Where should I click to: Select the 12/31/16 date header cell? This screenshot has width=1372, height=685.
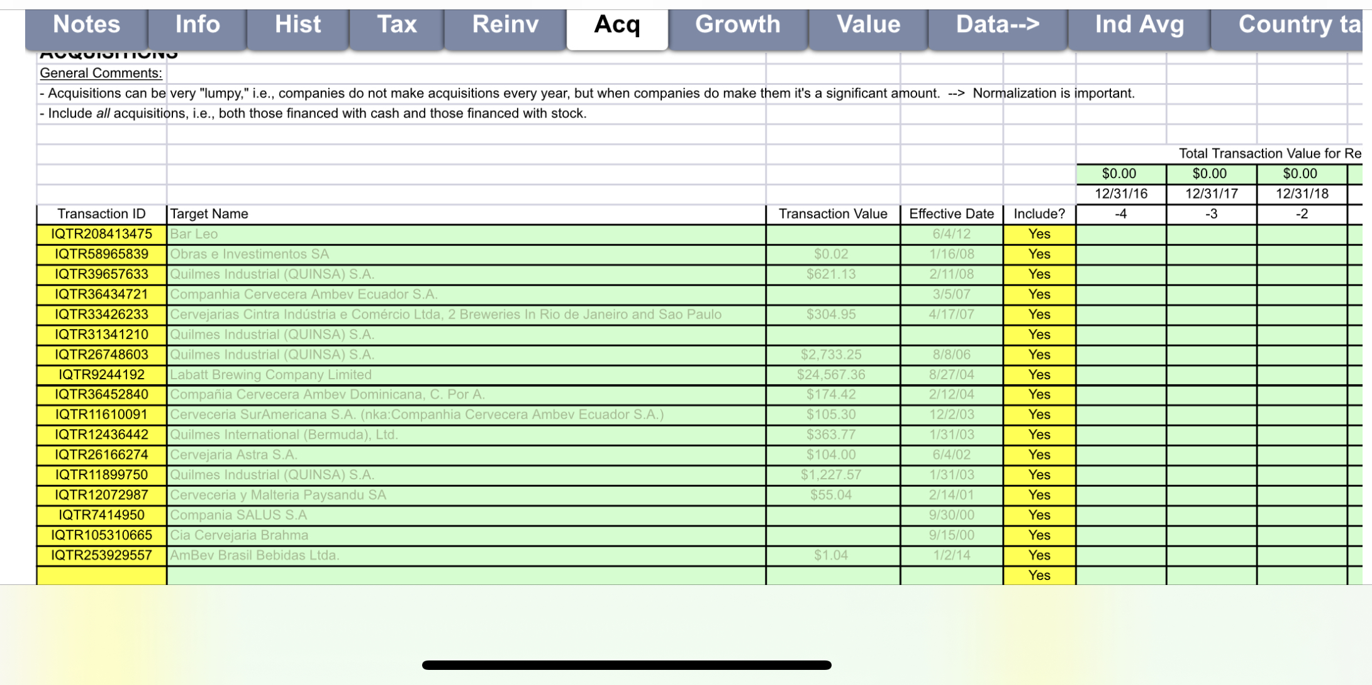(x=1120, y=194)
